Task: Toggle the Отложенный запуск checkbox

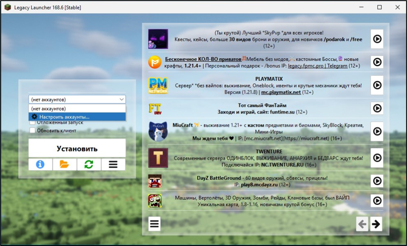Action: coord(32,123)
